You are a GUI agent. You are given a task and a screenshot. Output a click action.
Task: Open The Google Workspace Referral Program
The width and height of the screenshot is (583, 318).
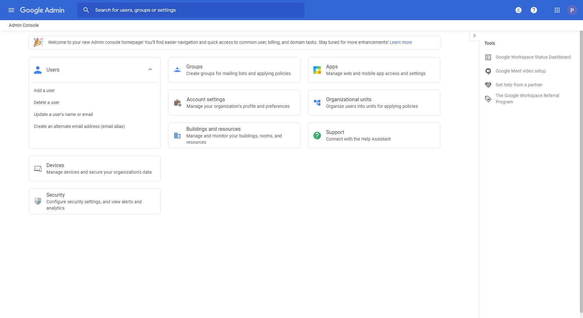528,99
